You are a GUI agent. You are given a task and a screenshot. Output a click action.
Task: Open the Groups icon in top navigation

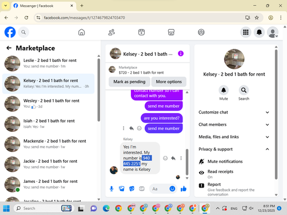(201, 32)
